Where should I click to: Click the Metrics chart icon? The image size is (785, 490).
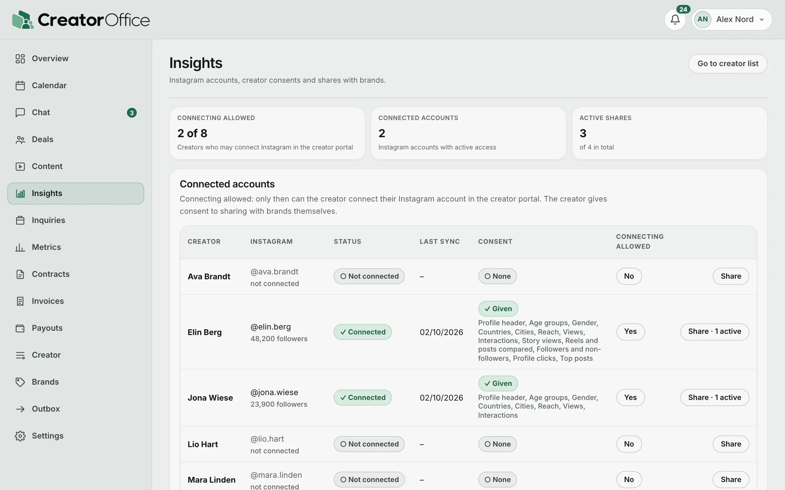pos(20,247)
